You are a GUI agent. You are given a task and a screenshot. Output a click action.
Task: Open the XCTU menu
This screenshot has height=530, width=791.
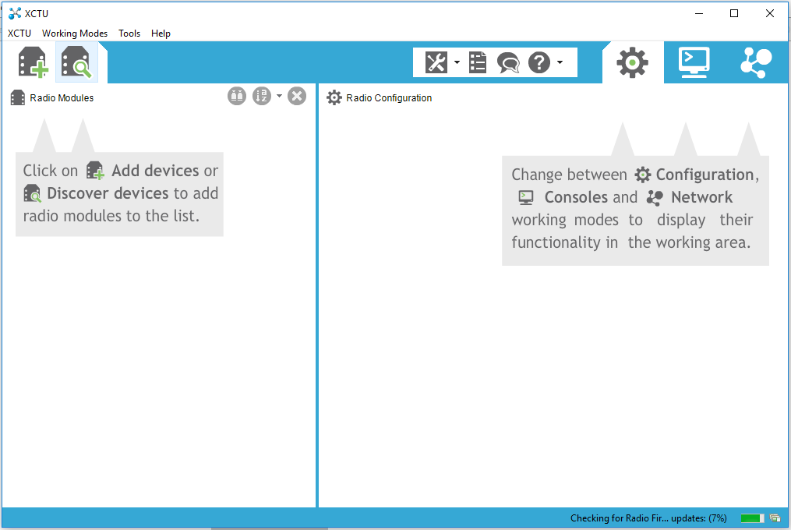click(19, 34)
